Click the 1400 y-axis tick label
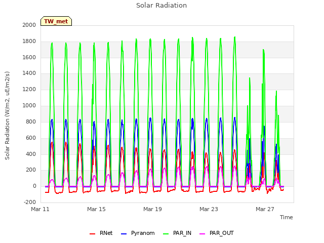This screenshot has width=324, height=243. [29, 73]
